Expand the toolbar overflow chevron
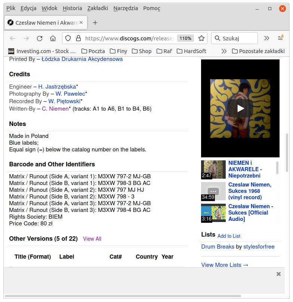This screenshot has width=293, height=302. point(266,38)
